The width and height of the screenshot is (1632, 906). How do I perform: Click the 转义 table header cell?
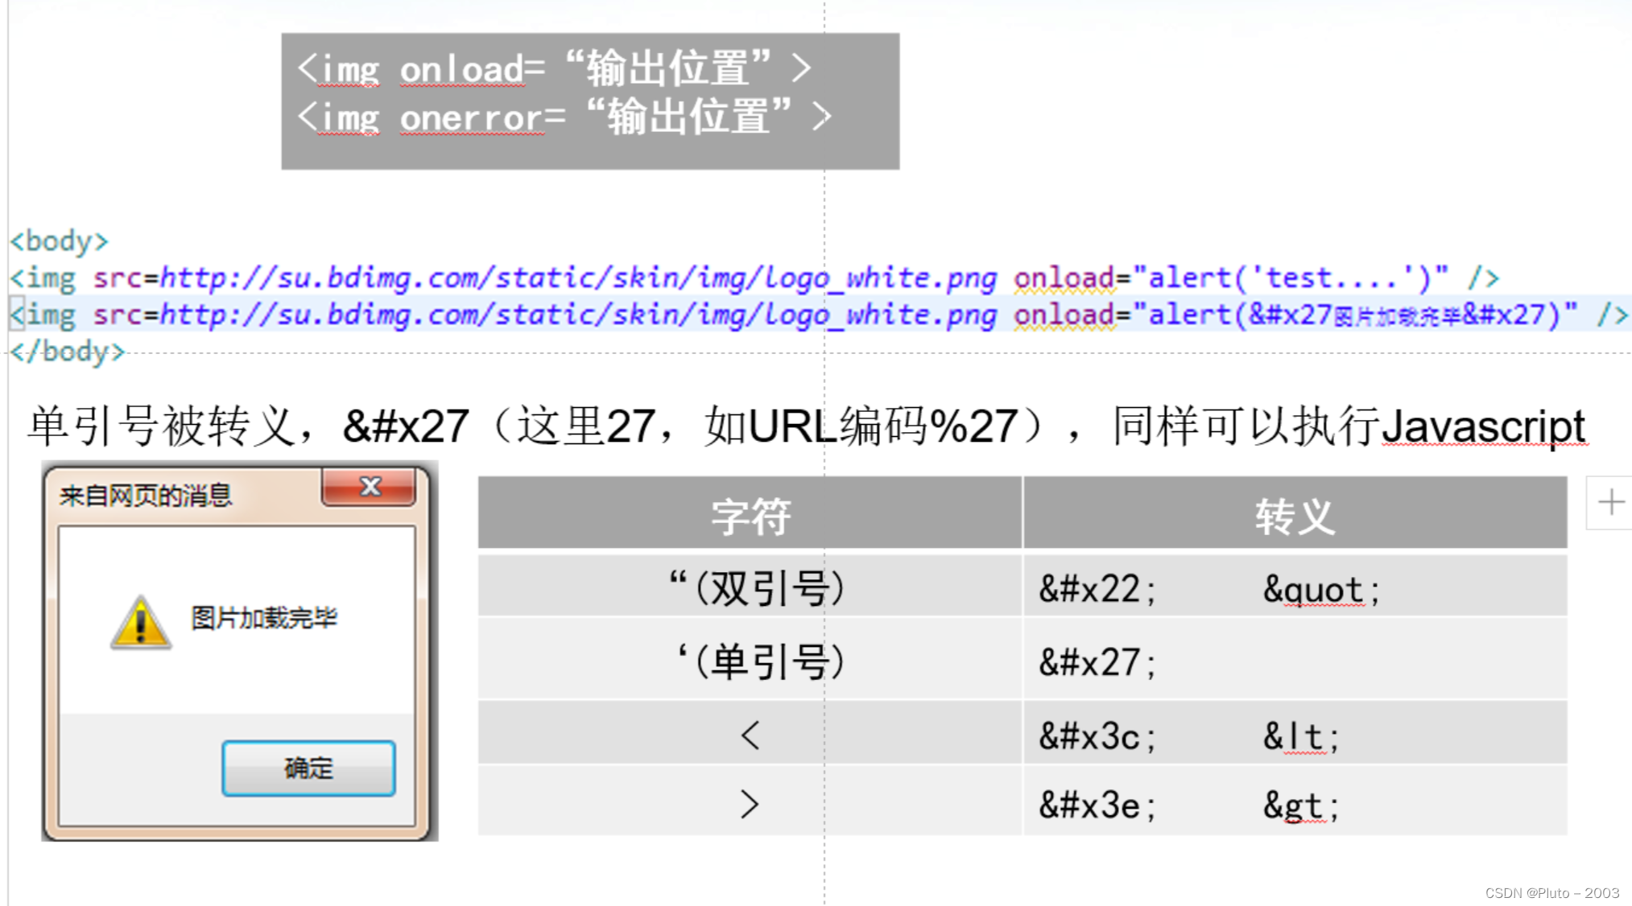[x=1295, y=514]
